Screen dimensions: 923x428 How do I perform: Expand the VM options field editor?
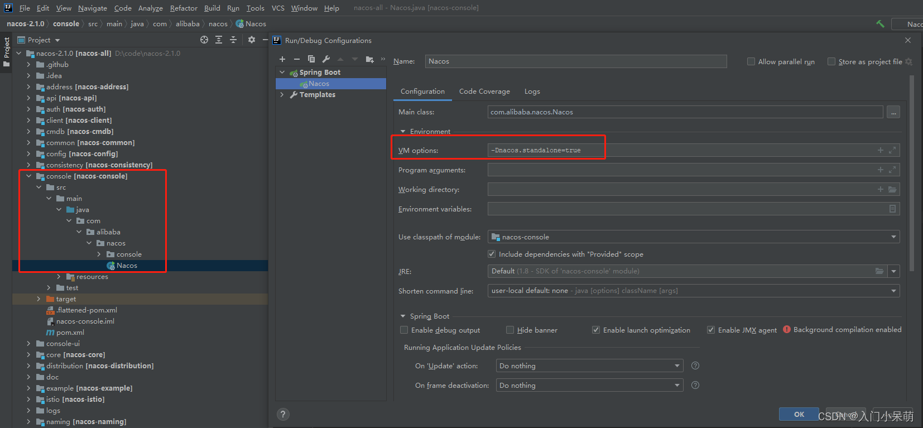coord(892,150)
